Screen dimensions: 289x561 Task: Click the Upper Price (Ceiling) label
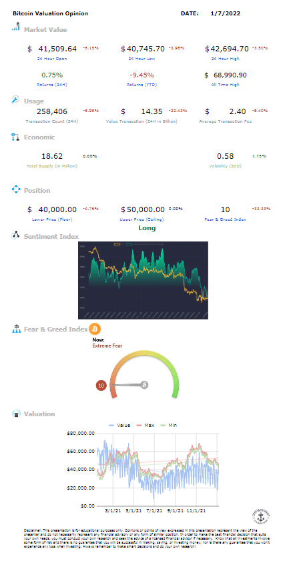click(141, 219)
